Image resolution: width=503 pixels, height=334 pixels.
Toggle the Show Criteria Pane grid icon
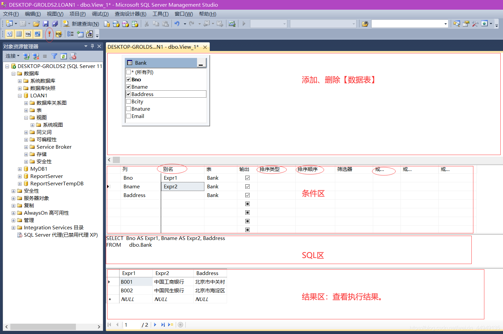[19, 34]
